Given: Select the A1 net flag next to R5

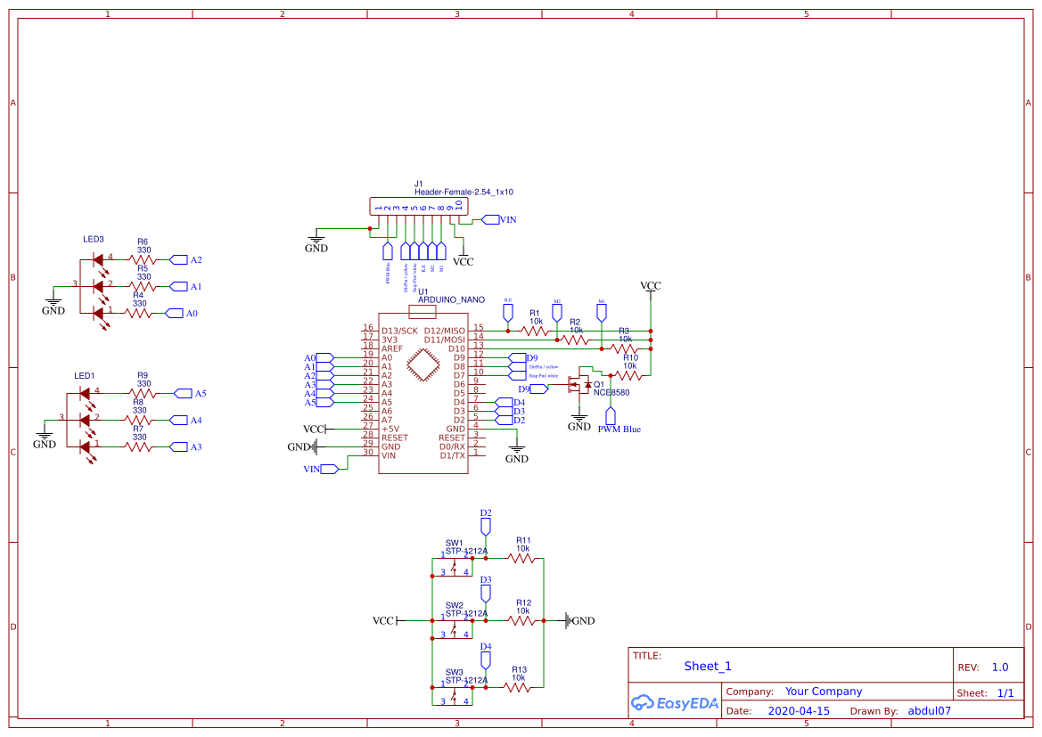Looking at the screenshot, I should pos(179,286).
